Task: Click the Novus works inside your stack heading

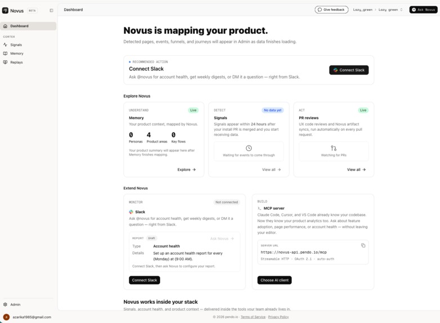Action: pos(161,302)
